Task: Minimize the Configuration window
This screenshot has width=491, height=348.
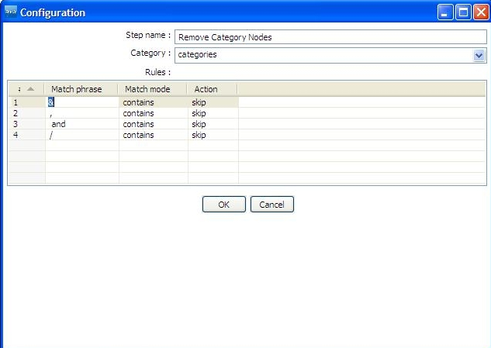Action: (x=445, y=12)
